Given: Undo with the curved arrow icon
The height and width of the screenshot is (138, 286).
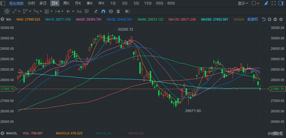Looking at the screenshot, I should pos(264,19).
